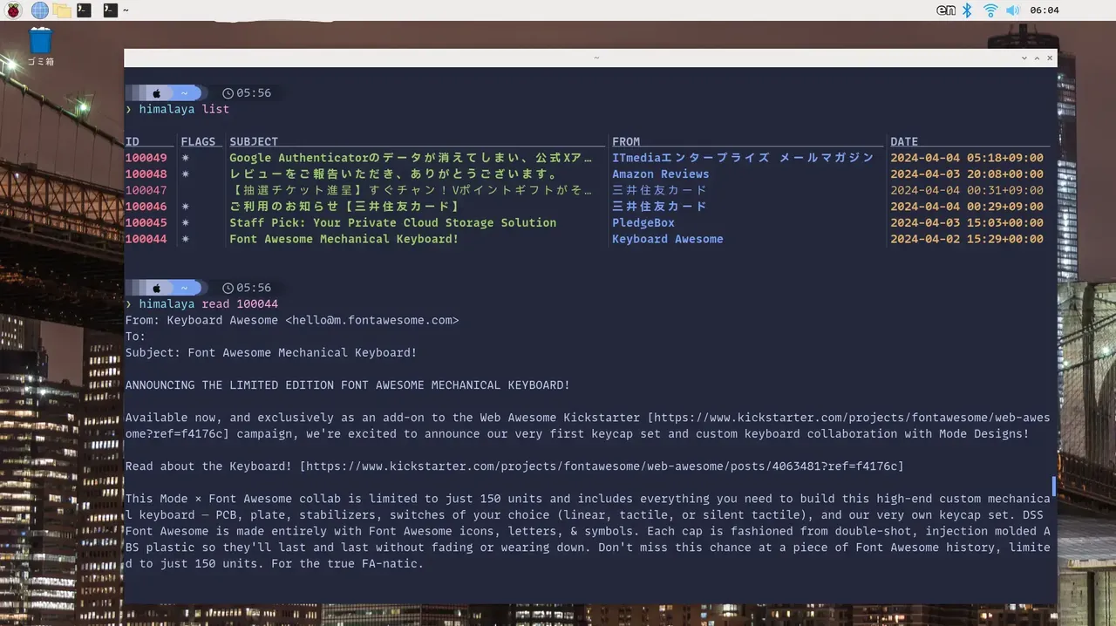Click the FLAGS column header
This screenshot has height=626, width=1116.
tap(198, 141)
